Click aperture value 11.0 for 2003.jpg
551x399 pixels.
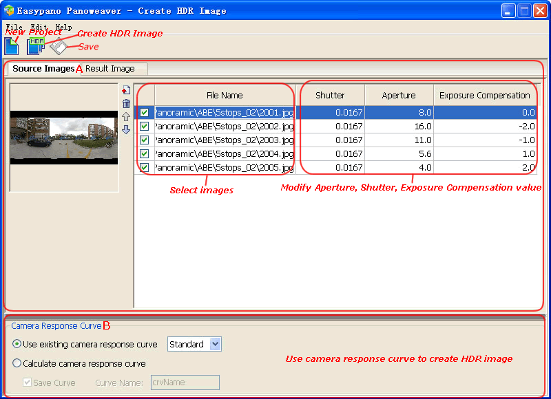tap(399, 140)
